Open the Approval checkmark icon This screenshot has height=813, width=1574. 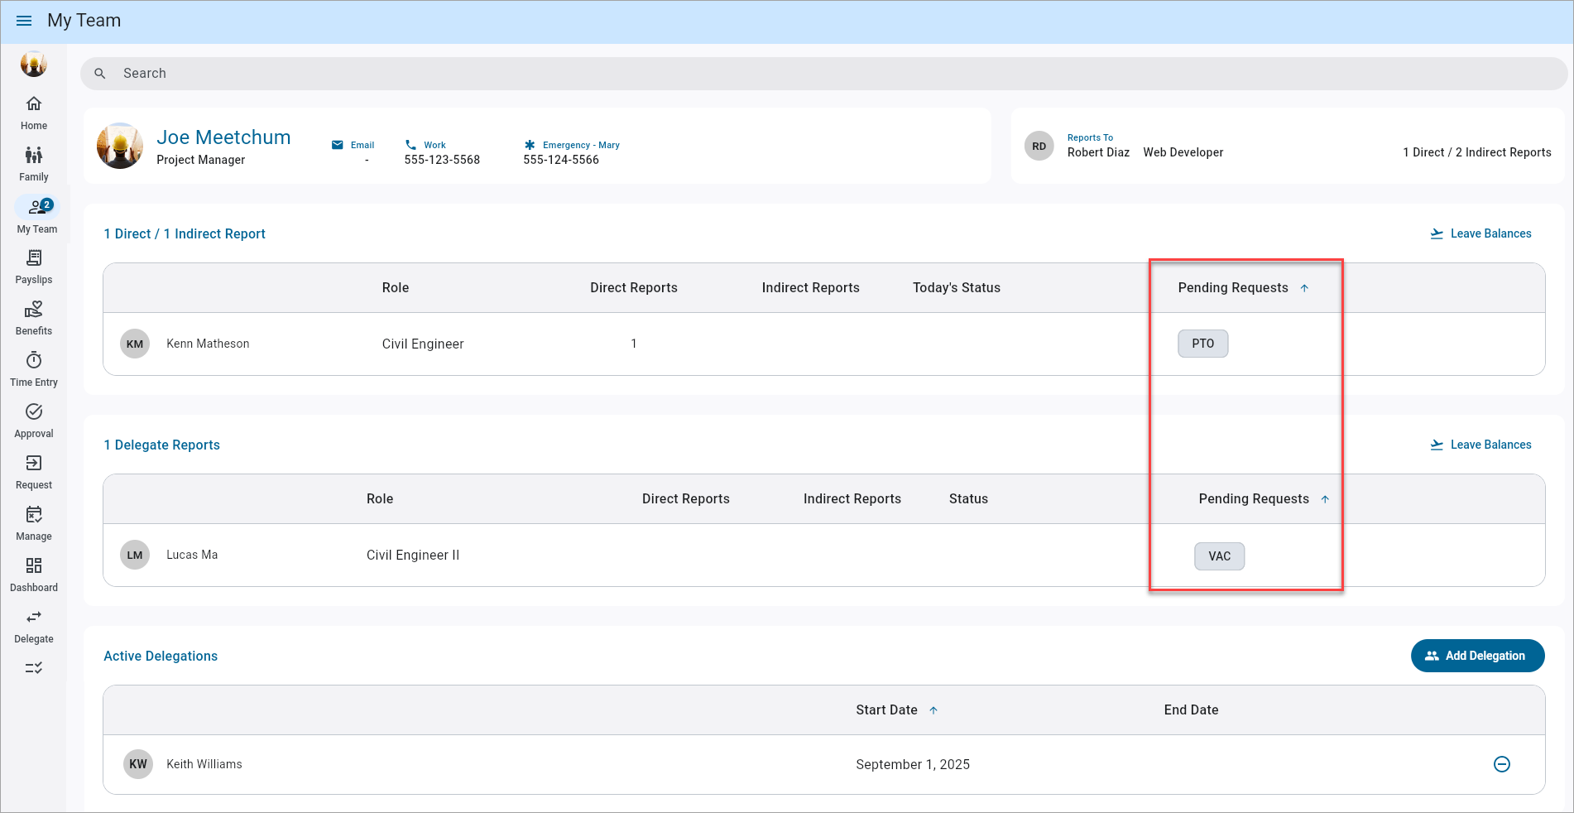tap(34, 412)
